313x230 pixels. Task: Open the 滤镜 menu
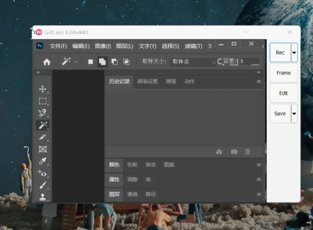coord(193,46)
